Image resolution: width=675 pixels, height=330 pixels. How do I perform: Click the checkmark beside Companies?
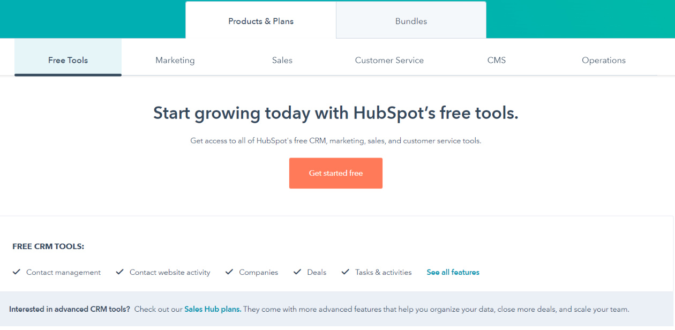click(x=229, y=272)
